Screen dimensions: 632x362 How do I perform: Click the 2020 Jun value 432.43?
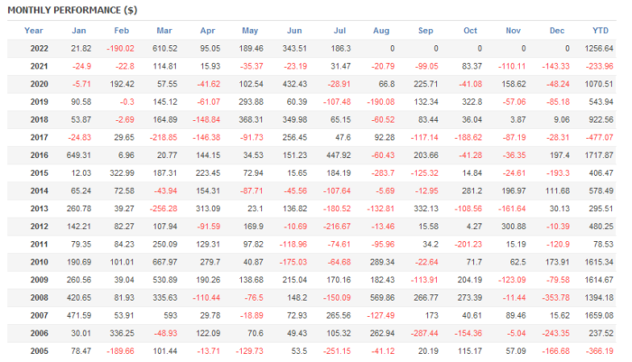click(x=294, y=84)
